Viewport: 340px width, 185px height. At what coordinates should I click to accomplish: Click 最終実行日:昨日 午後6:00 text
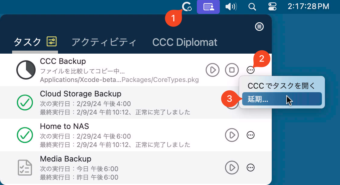coord(79,177)
